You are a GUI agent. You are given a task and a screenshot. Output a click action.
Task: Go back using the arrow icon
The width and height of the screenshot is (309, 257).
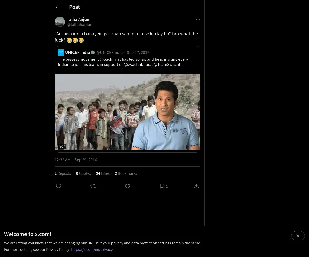[57, 7]
